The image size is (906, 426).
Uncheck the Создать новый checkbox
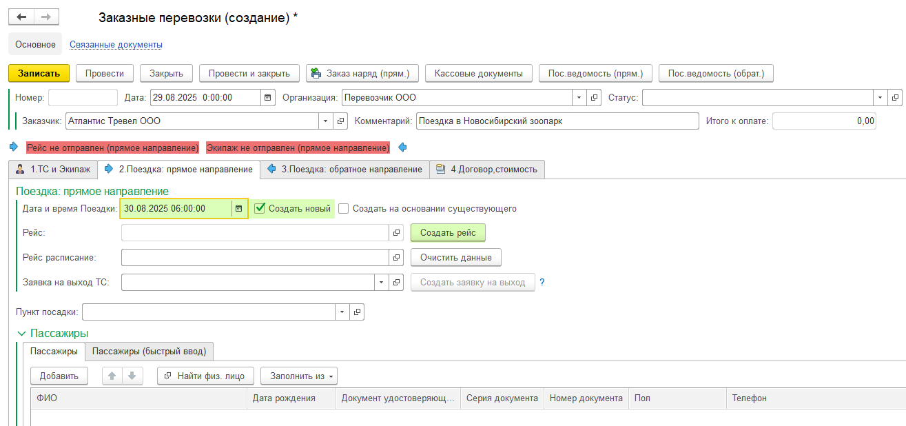(260, 208)
